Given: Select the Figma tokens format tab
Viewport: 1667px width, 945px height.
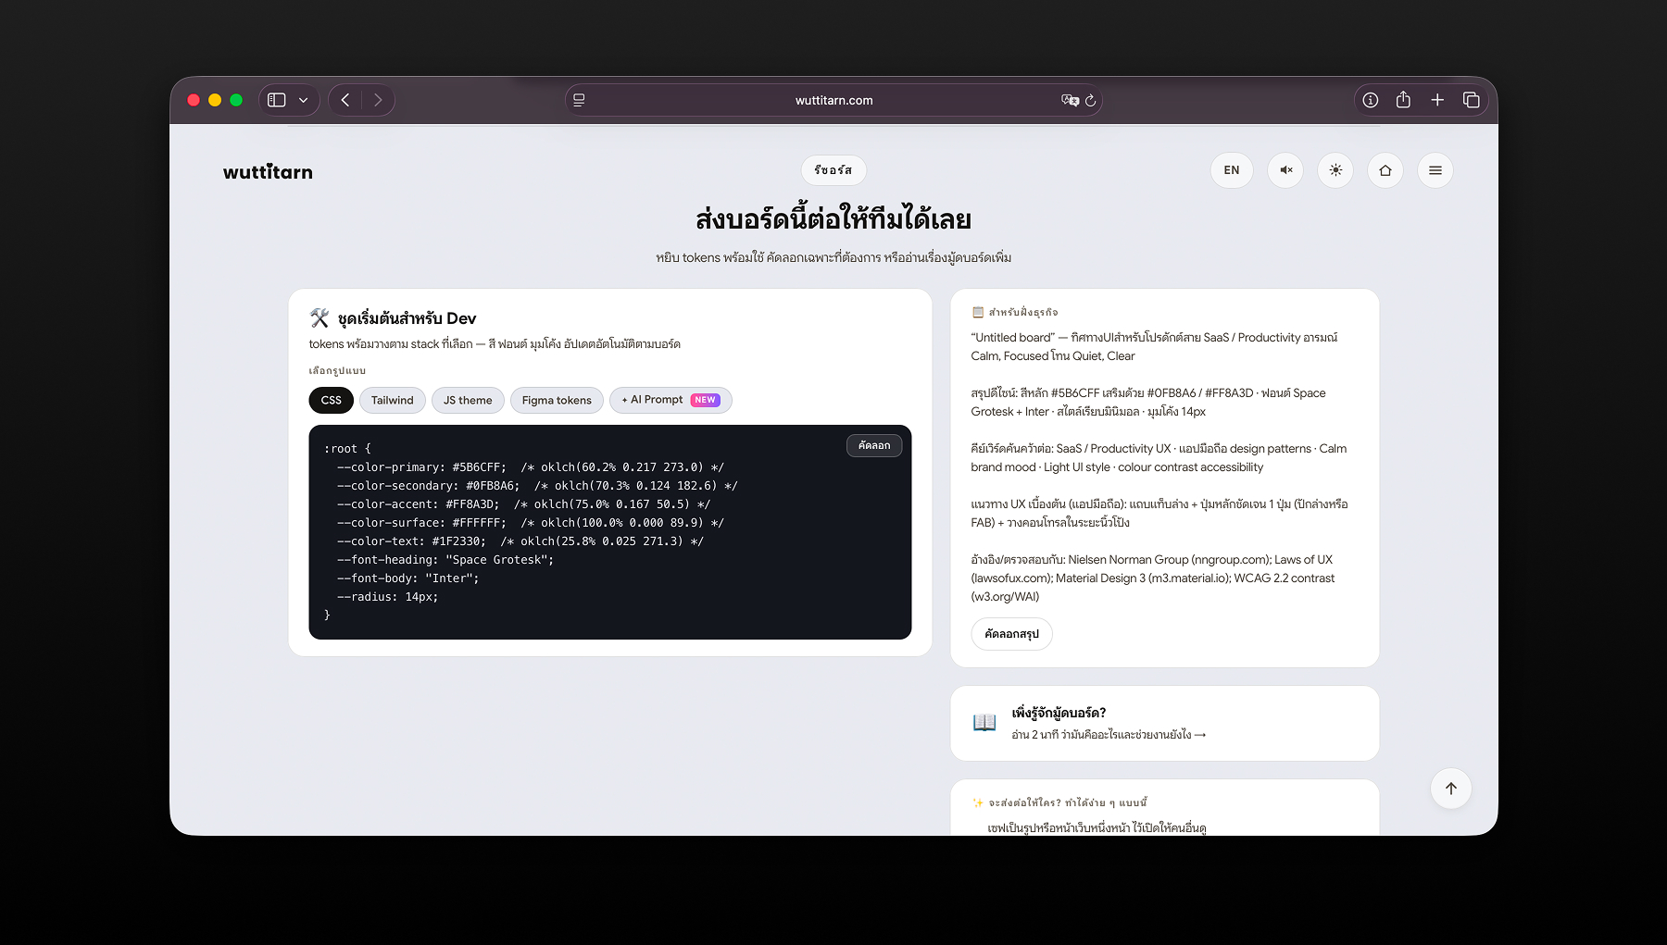Looking at the screenshot, I should (557, 400).
